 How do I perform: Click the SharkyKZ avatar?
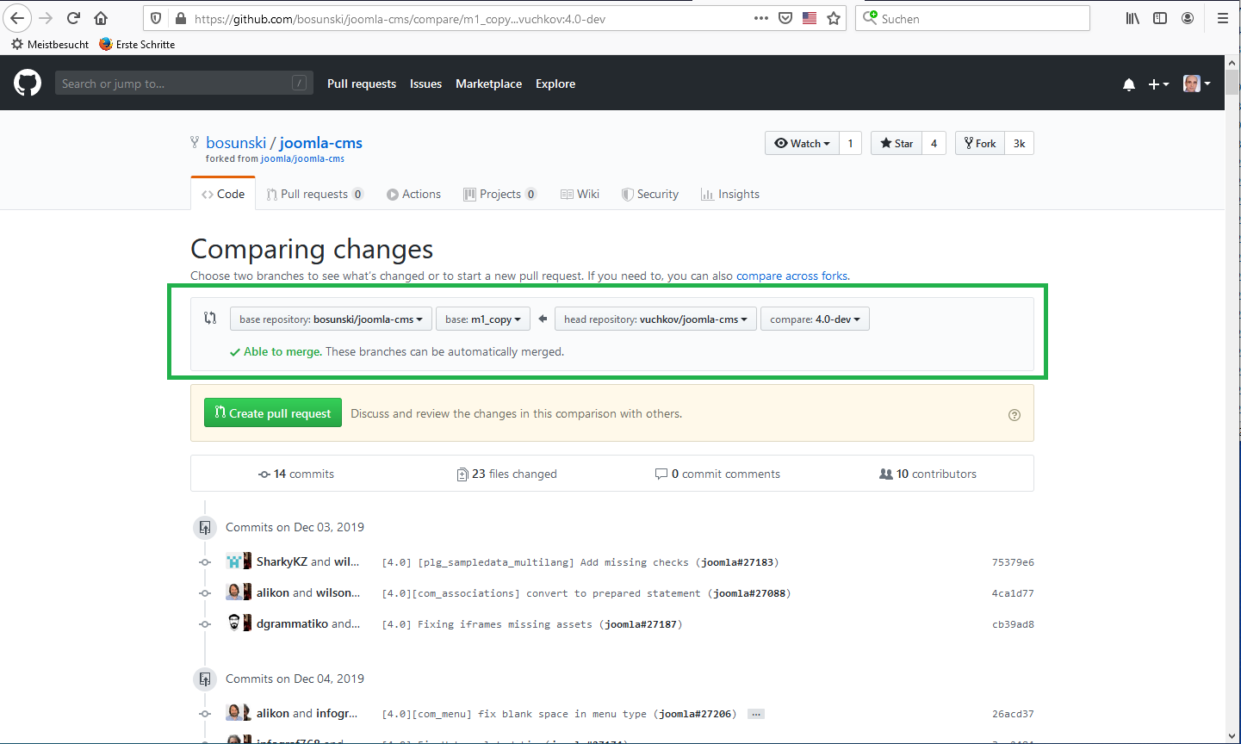click(233, 561)
